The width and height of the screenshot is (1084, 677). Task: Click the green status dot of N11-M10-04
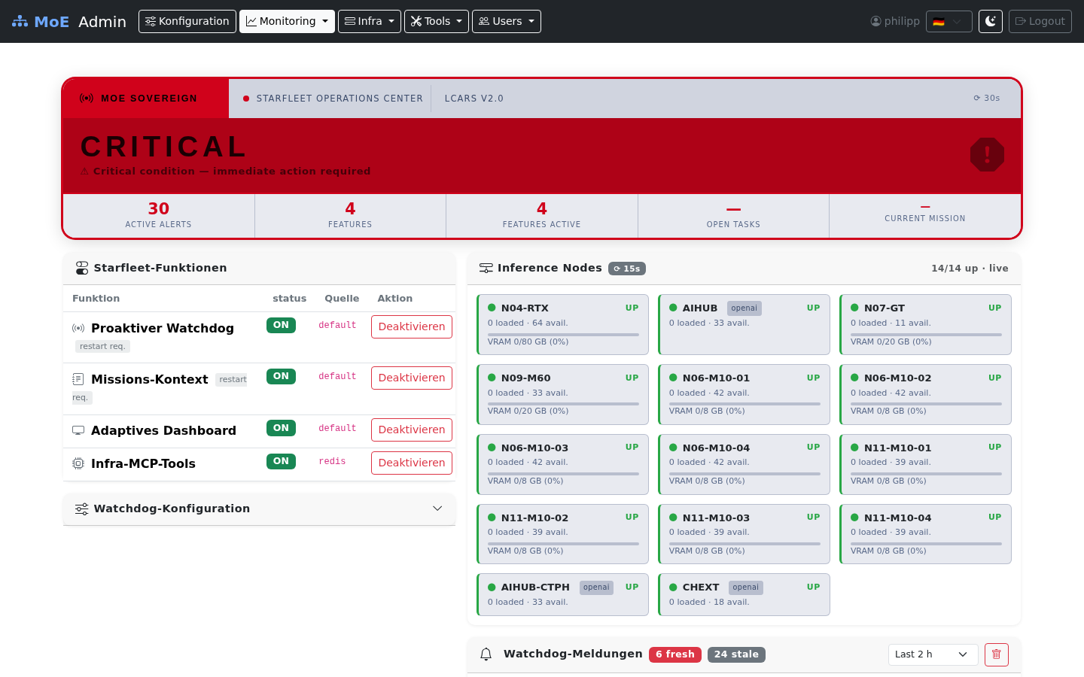854,518
